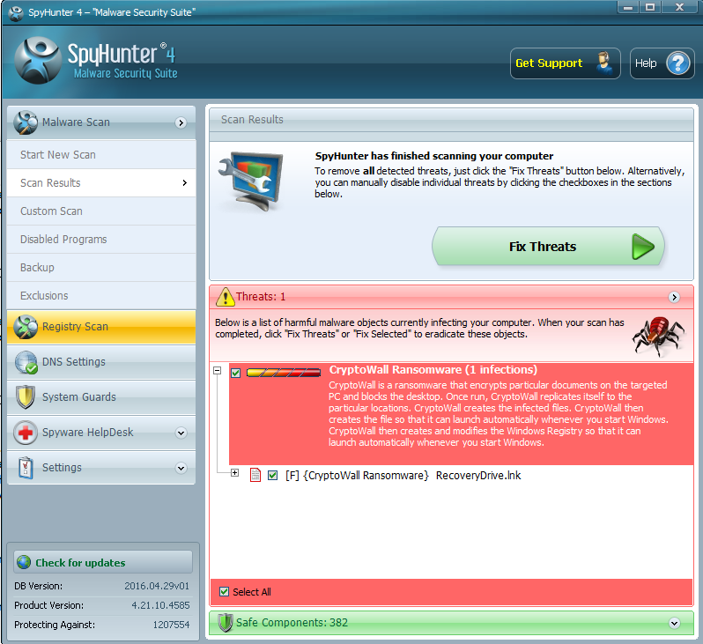
Task: Click the blue question mark Help icon
Action: [678, 63]
